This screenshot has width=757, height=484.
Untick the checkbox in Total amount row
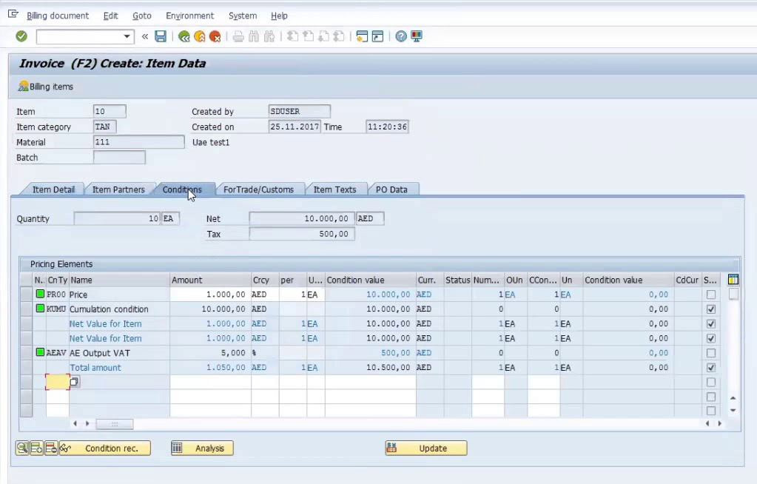(710, 368)
